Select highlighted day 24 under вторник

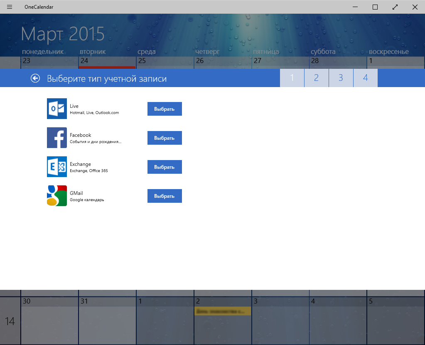(x=107, y=63)
